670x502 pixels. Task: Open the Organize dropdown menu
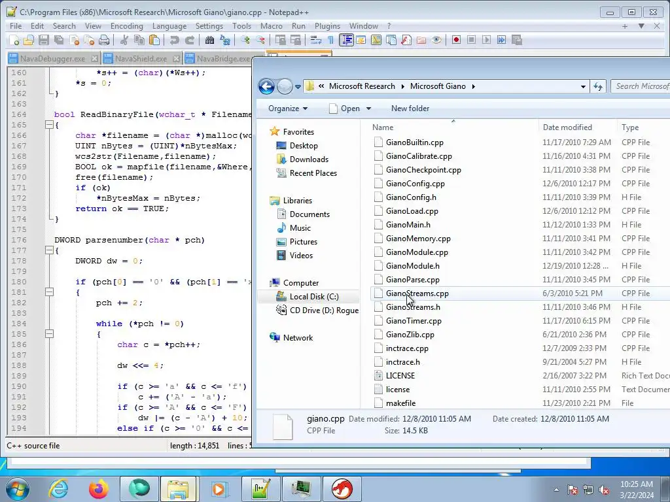coord(288,109)
